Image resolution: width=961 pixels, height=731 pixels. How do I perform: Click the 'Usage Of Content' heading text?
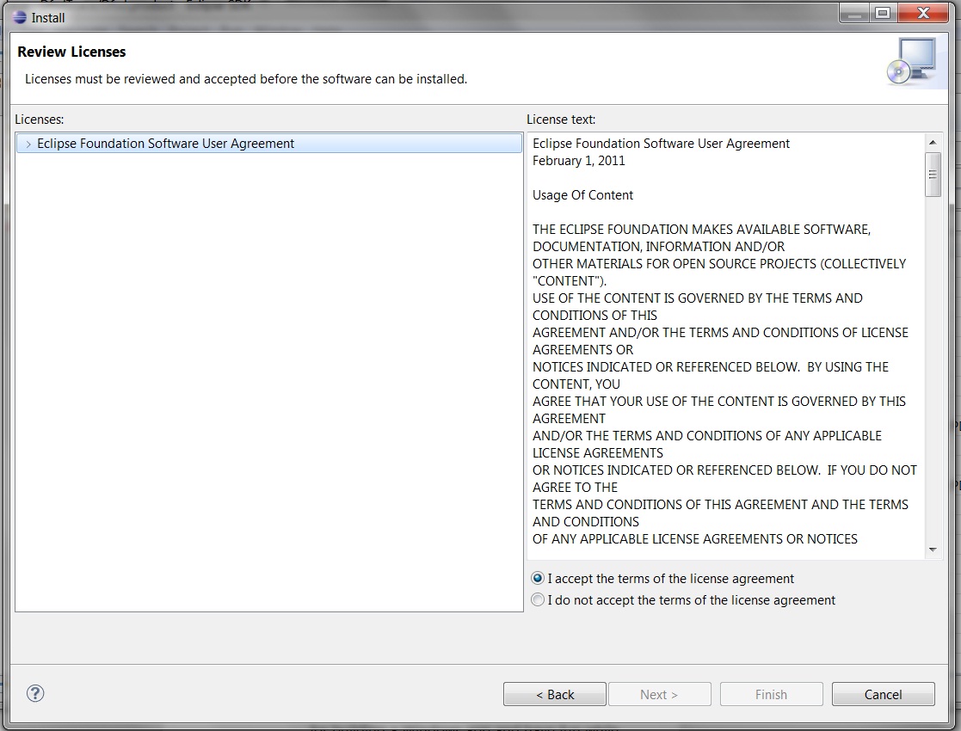click(x=582, y=195)
